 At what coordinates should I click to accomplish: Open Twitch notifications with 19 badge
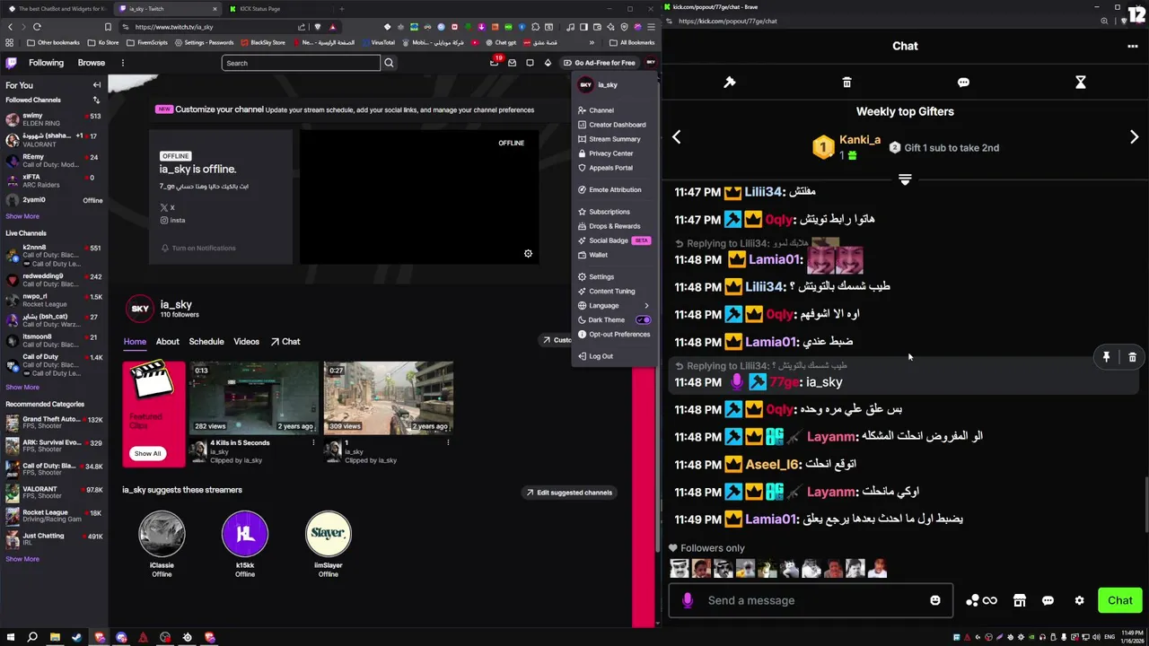[495, 62]
